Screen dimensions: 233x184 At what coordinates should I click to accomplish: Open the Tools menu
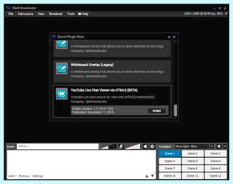(71, 14)
